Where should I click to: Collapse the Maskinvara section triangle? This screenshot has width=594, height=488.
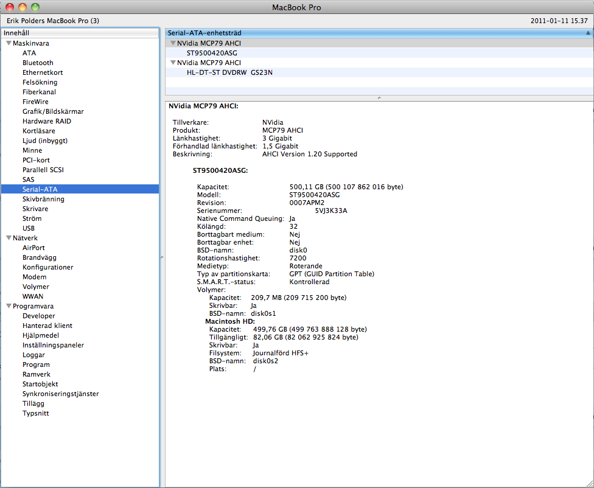9,43
